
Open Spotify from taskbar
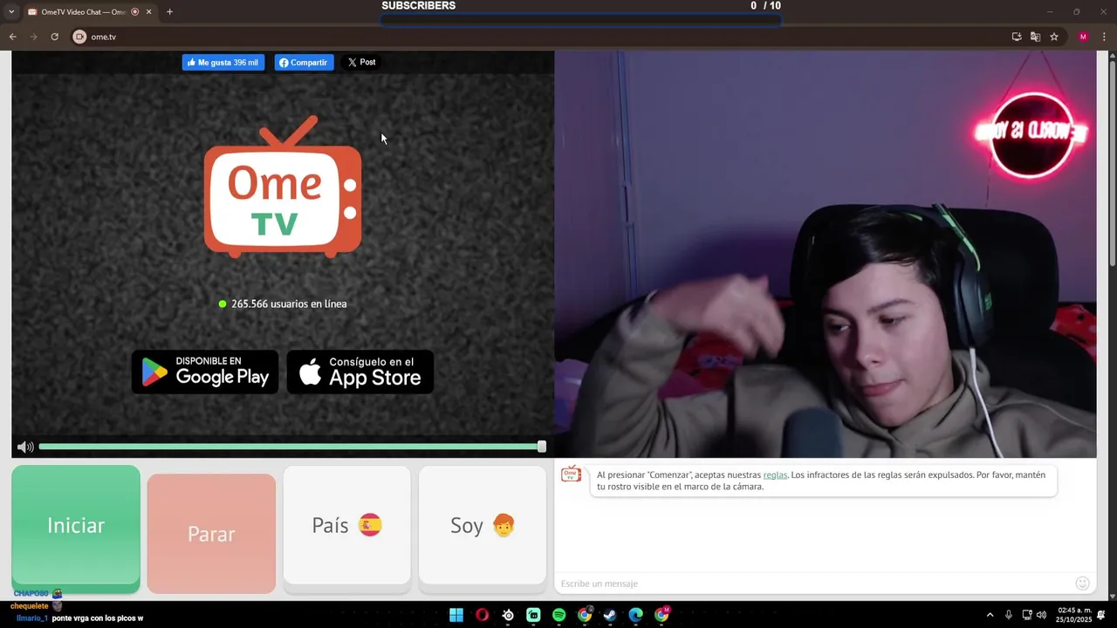pos(559,615)
